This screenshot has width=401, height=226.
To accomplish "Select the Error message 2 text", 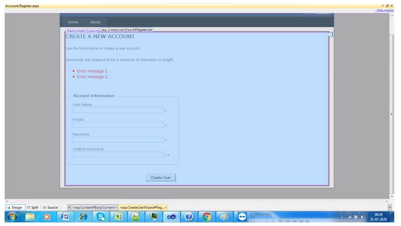I will (x=92, y=77).
